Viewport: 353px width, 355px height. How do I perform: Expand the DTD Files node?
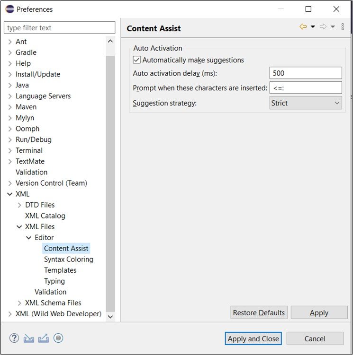19,205
